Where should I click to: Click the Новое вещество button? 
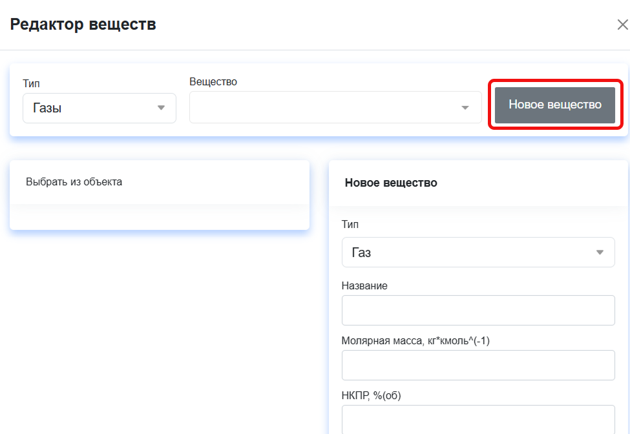555,105
